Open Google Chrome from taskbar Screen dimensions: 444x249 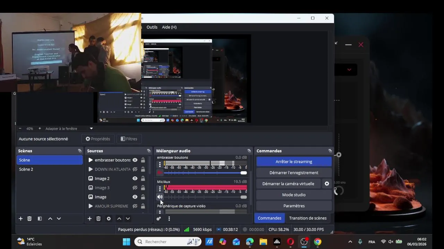(x=317, y=242)
